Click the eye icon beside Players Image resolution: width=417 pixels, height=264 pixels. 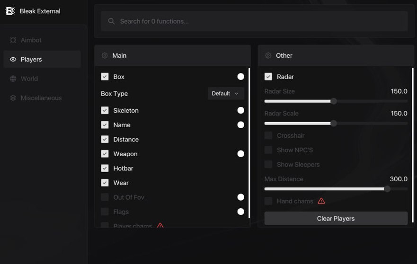[13, 60]
